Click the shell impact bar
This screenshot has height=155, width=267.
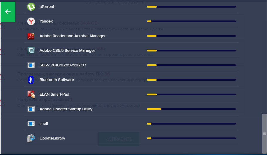click(191, 124)
